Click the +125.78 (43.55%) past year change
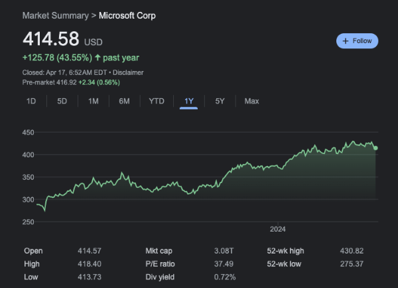This screenshot has height=288, width=398. click(x=81, y=58)
